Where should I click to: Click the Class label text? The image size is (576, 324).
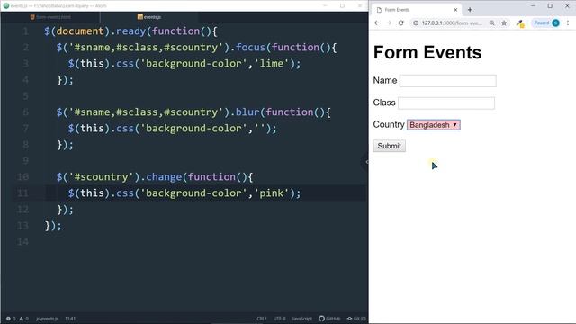384,103
